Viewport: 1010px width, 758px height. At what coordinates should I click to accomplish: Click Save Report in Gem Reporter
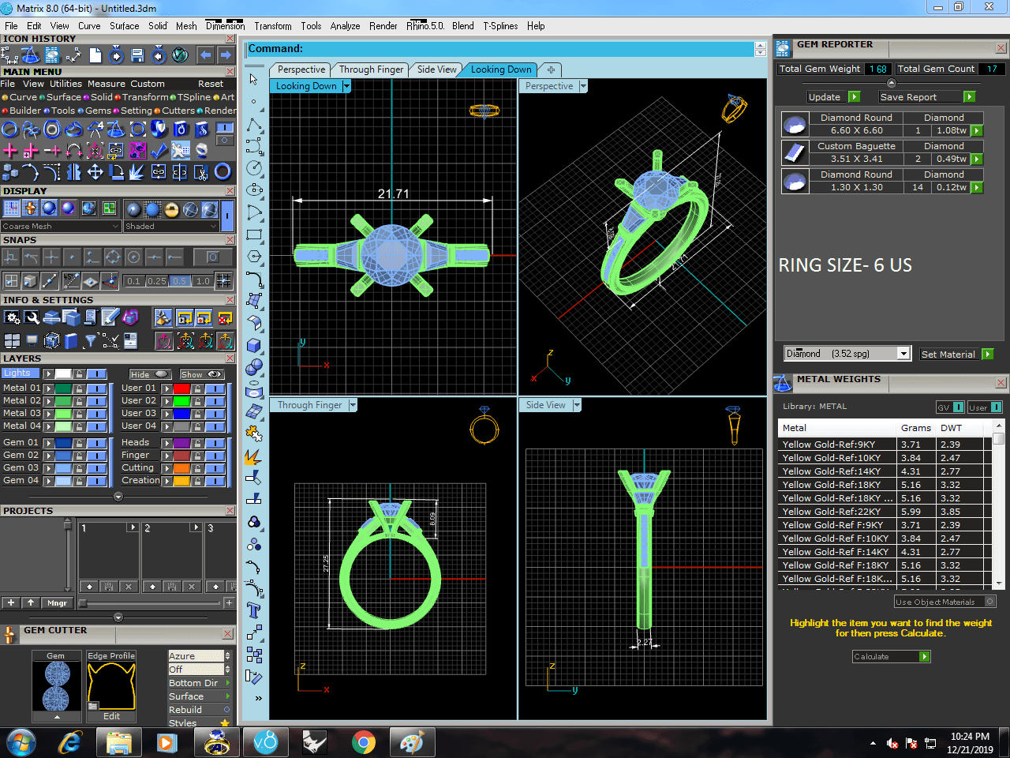pos(908,97)
